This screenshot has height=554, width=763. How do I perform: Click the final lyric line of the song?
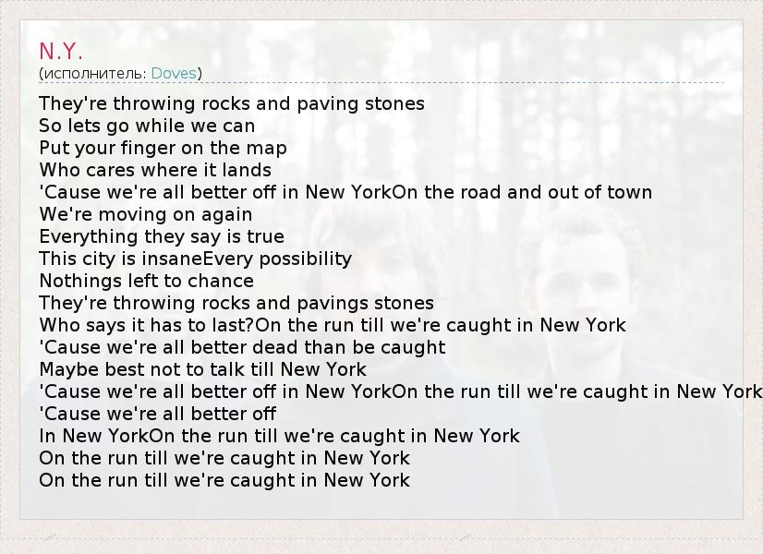pos(224,480)
